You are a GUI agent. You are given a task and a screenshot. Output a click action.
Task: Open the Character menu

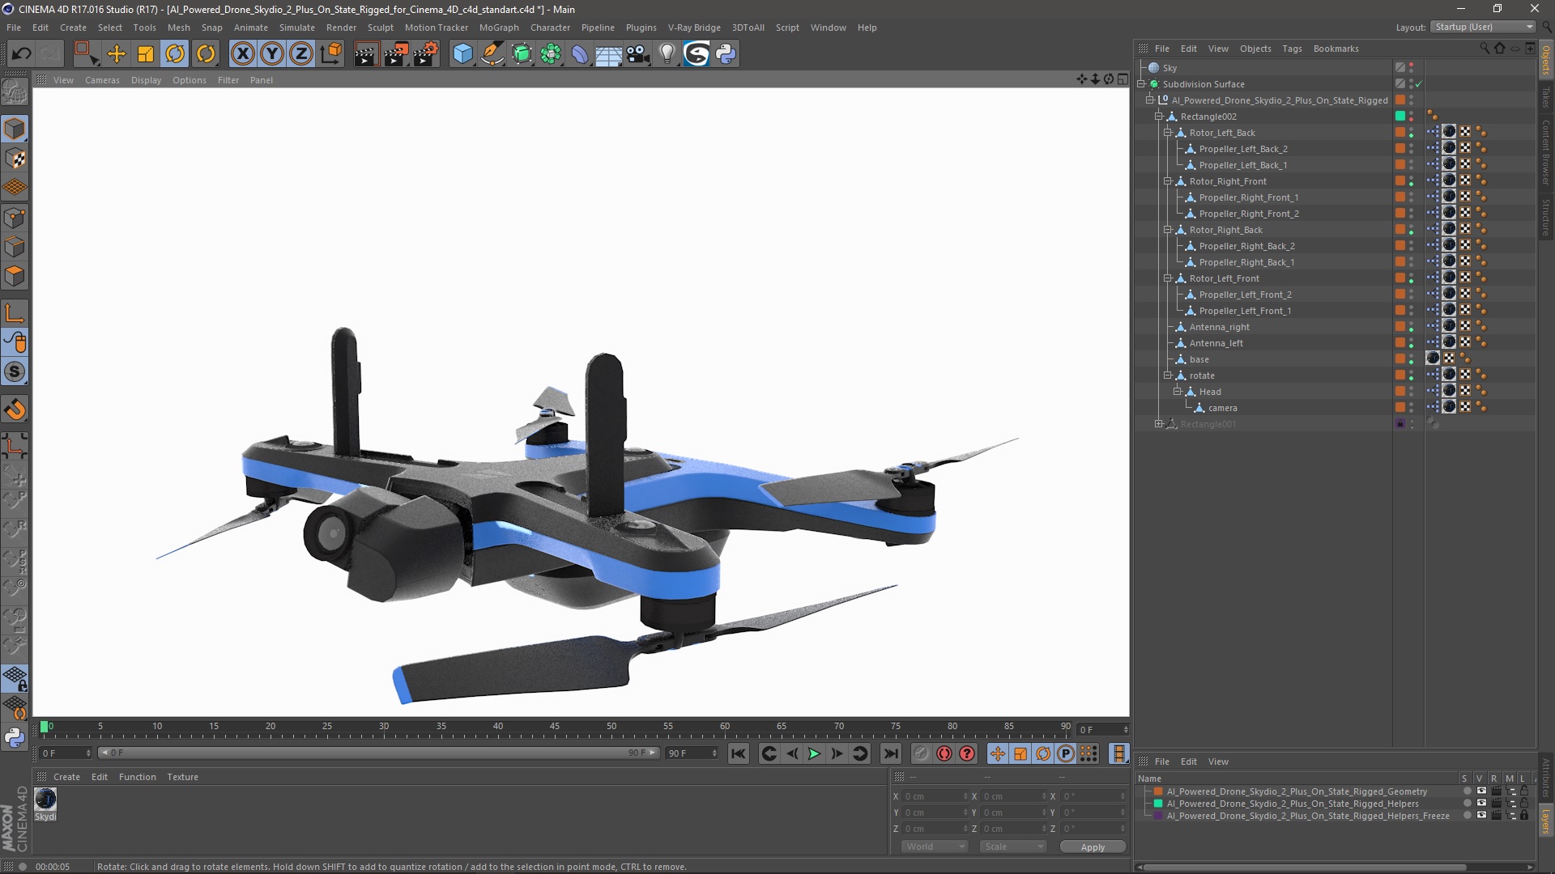pyautogui.click(x=550, y=28)
